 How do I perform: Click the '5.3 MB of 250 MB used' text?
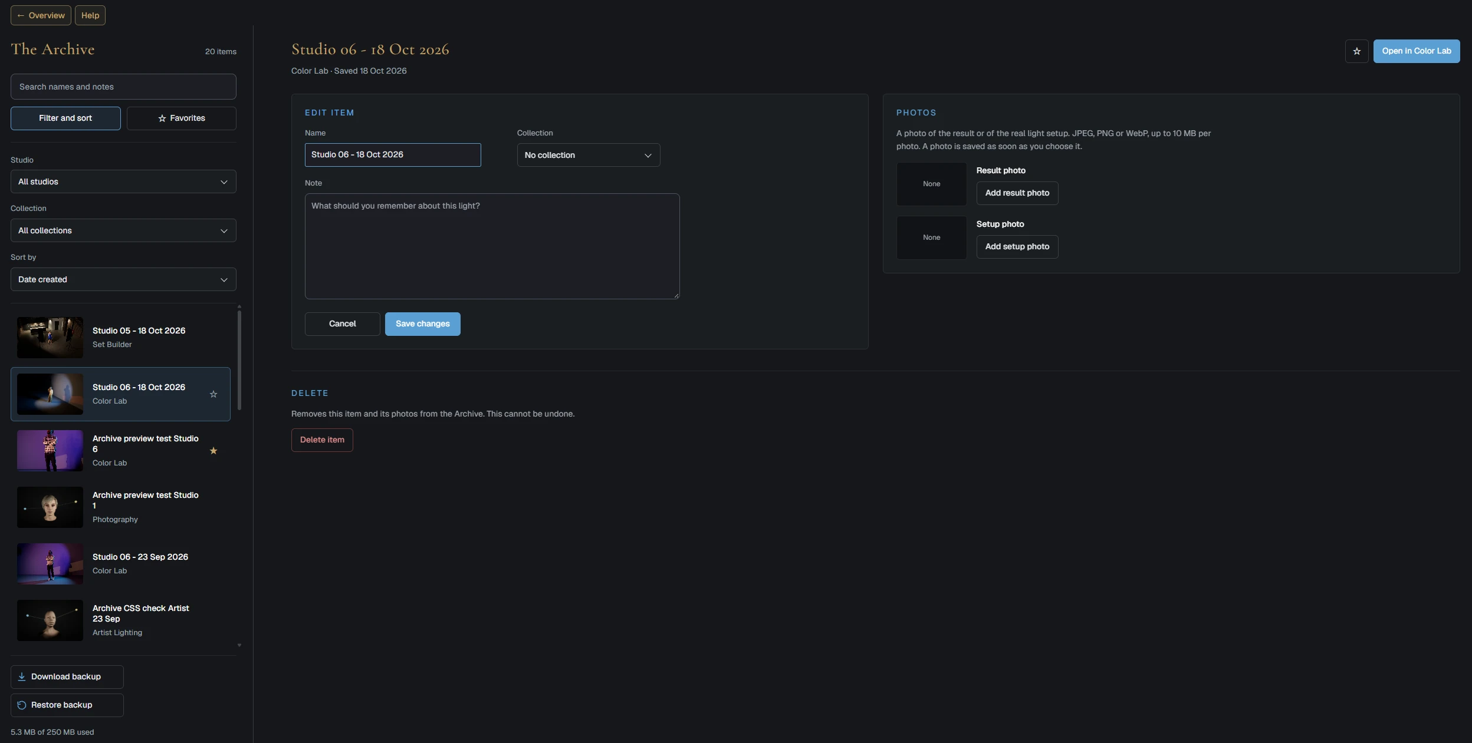[x=52, y=732]
